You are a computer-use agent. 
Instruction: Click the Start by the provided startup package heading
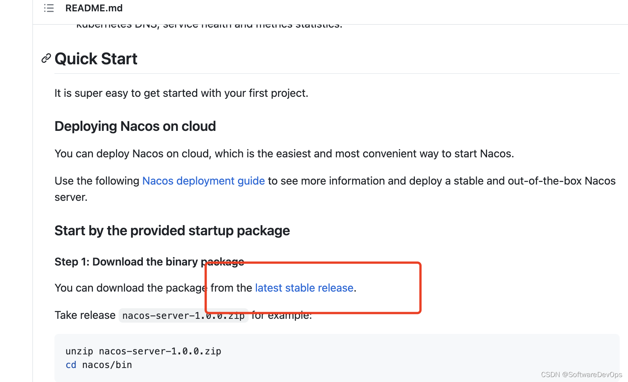coord(172,231)
